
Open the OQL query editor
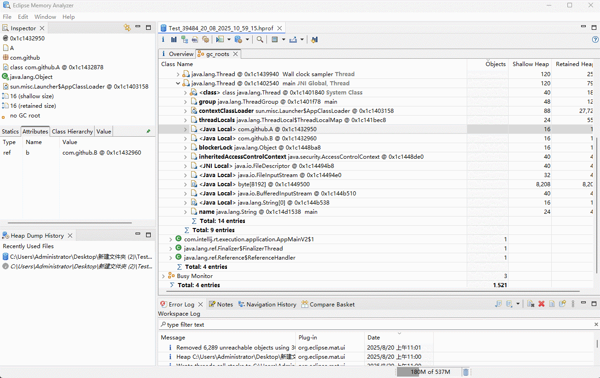tap(195, 39)
